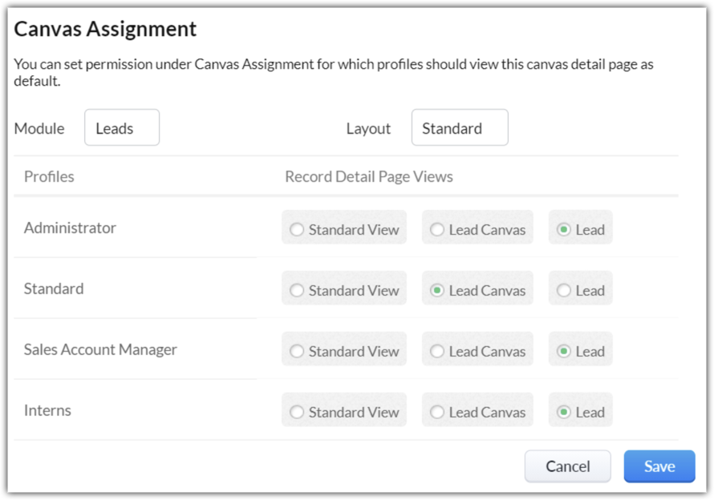This screenshot has height=500, width=714.
Task: Pick Lead Canvas for Standard profile
Action: pos(437,291)
